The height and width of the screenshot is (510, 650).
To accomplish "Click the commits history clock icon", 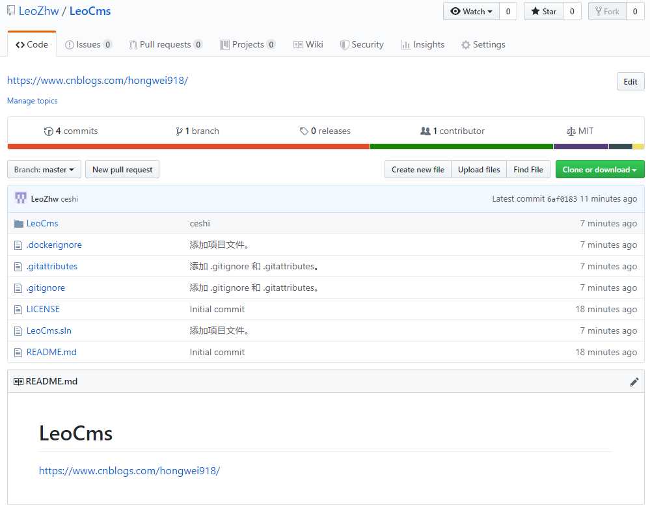I will point(49,131).
